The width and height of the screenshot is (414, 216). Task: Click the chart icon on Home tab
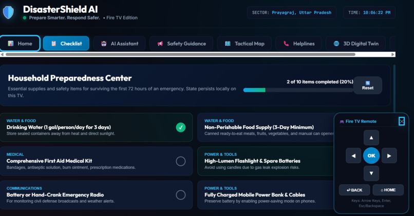(x=11, y=44)
